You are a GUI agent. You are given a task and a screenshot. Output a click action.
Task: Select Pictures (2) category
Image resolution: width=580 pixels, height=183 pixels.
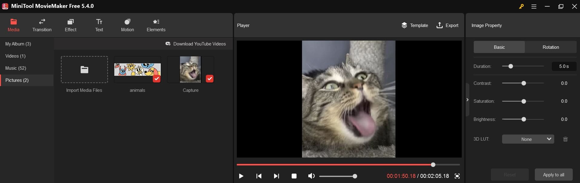click(27, 80)
